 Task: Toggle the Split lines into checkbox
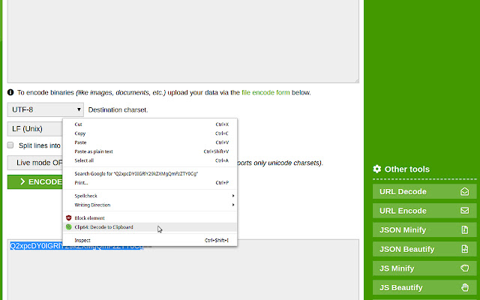(x=10, y=145)
